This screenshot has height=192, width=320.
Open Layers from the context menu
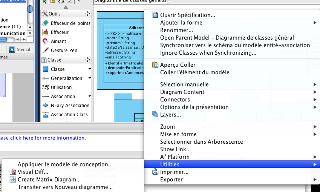click(170, 114)
